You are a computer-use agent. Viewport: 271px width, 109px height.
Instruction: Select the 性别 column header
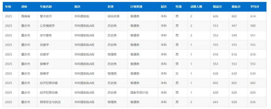point(179,7)
